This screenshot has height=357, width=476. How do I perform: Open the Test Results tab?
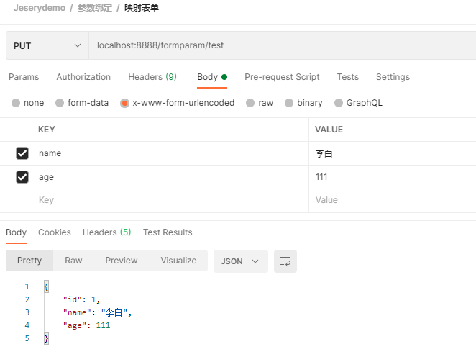(x=168, y=232)
